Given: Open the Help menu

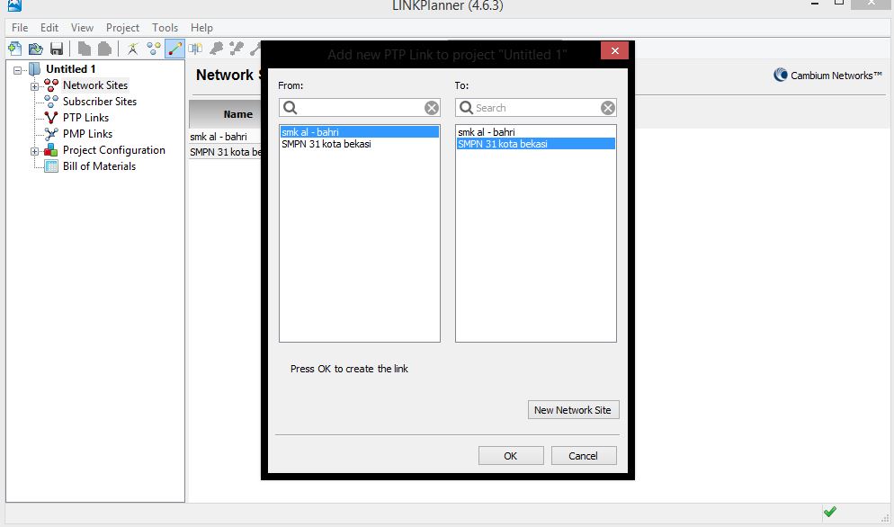Looking at the screenshot, I should (x=201, y=27).
